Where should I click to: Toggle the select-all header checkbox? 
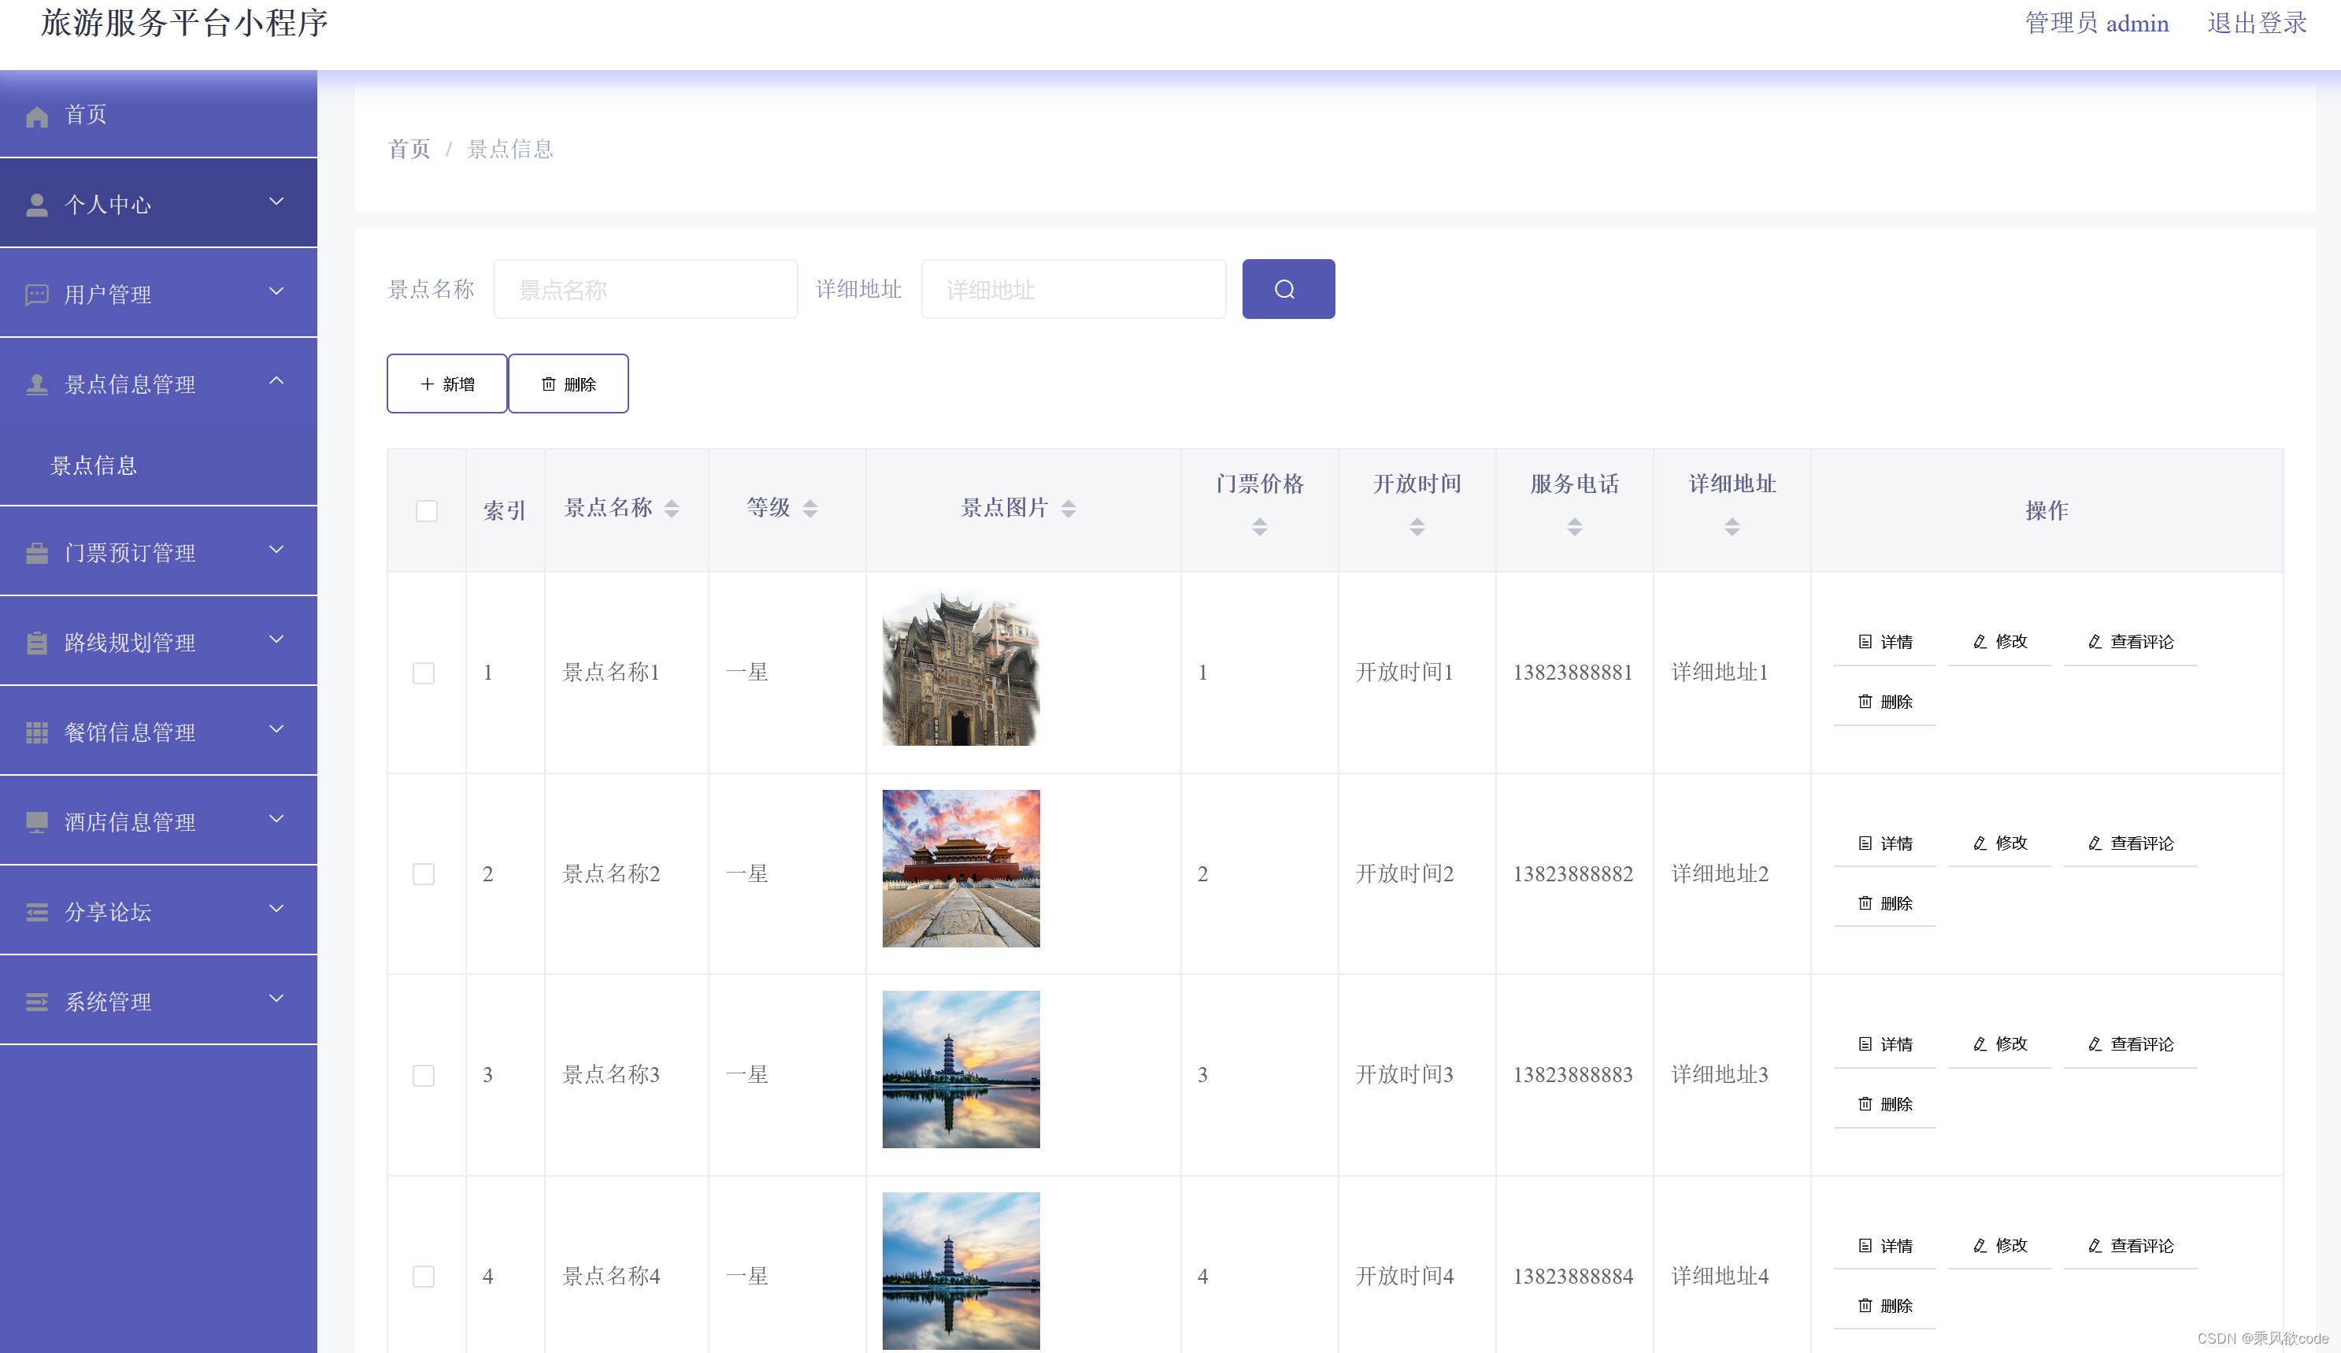point(427,511)
